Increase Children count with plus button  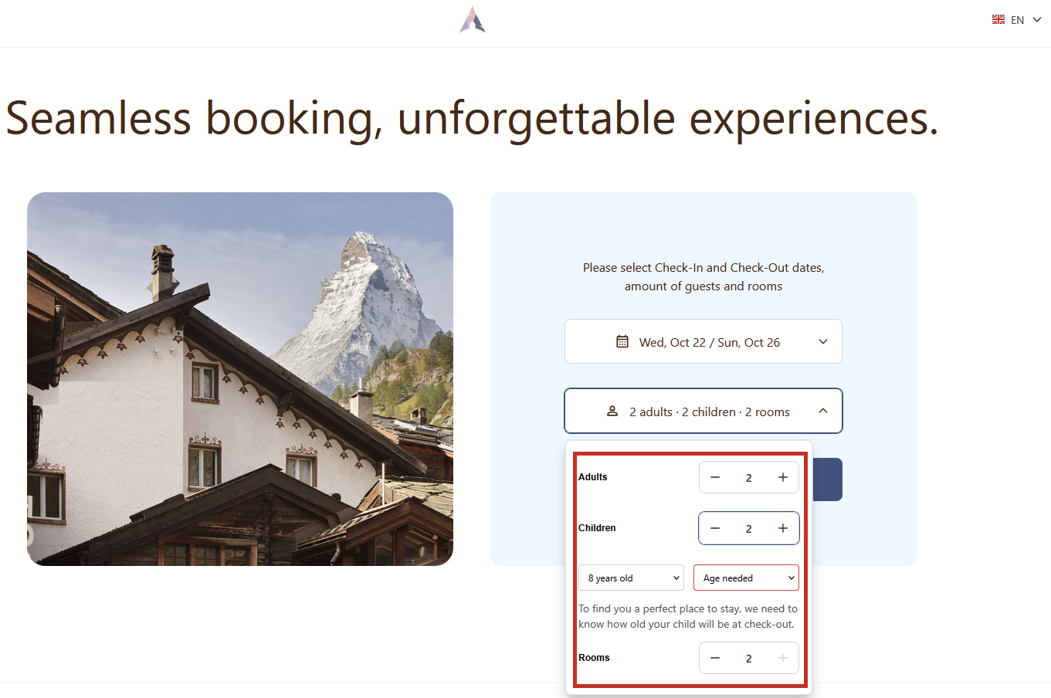click(x=783, y=529)
